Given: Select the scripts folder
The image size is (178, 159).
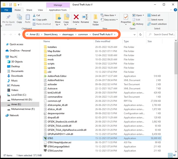Looking at the screenshot, I should [51, 64].
